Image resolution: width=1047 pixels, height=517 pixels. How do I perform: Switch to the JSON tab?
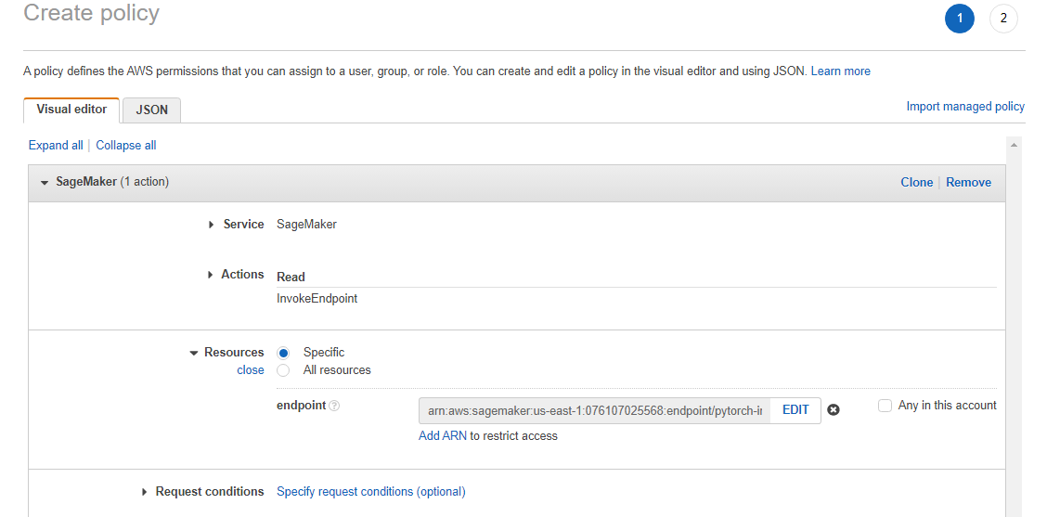[151, 110]
